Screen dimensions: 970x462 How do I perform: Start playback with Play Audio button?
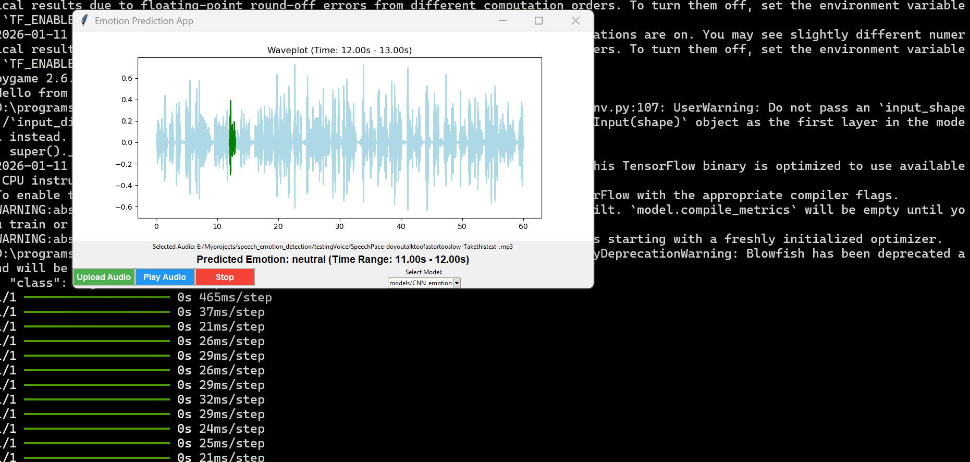165,277
